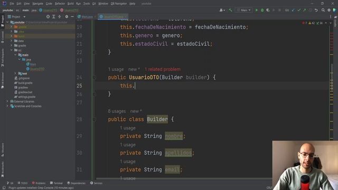The height and width of the screenshot is (190, 338).
Task: Open the Problems tool window button
Action: pos(39,183)
